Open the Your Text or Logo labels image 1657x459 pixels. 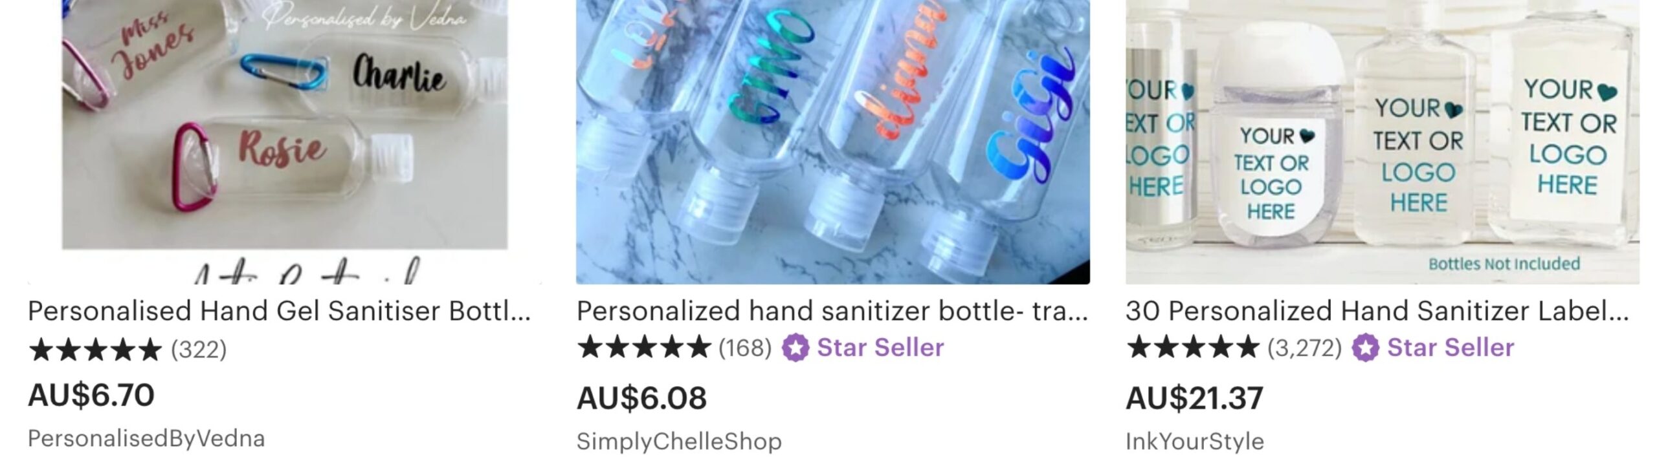click(x=1383, y=142)
